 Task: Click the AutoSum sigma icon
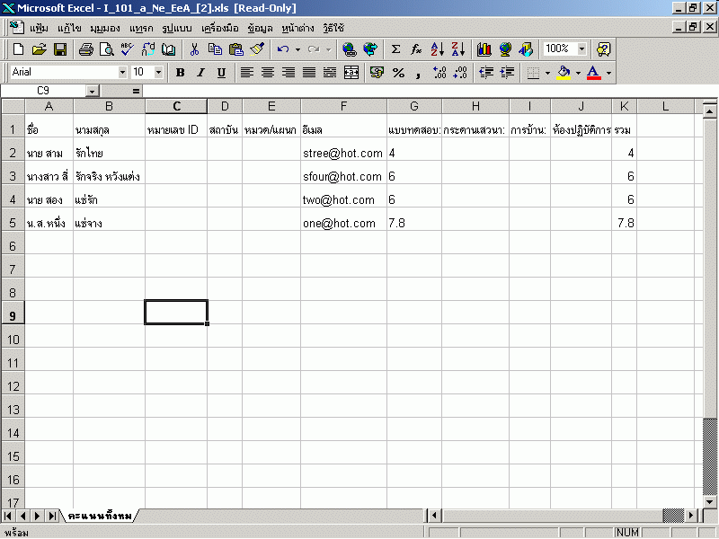[395, 49]
